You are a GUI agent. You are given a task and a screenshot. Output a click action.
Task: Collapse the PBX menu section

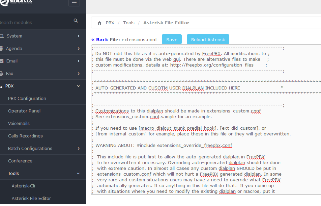point(79,86)
